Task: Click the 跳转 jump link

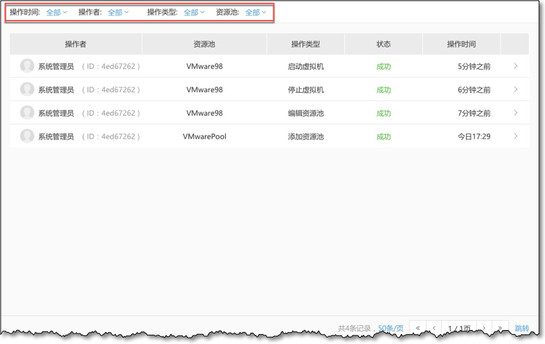Action: tap(522, 328)
